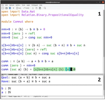This screenshot has height=100, width=105.
Task: Click Commut.agda buffer name in mode line
Action: 13,74
